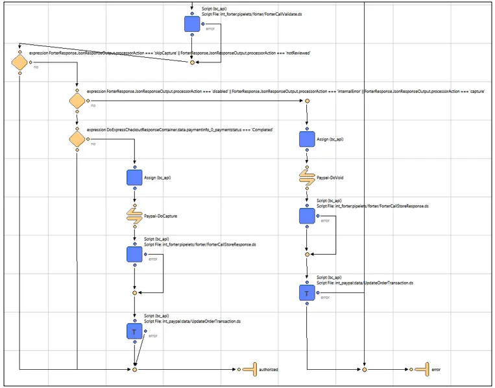Click ForterCallStoreResponse.ds text in the DoVoid branch
The image size is (495, 388).
(x=372, y=206)
